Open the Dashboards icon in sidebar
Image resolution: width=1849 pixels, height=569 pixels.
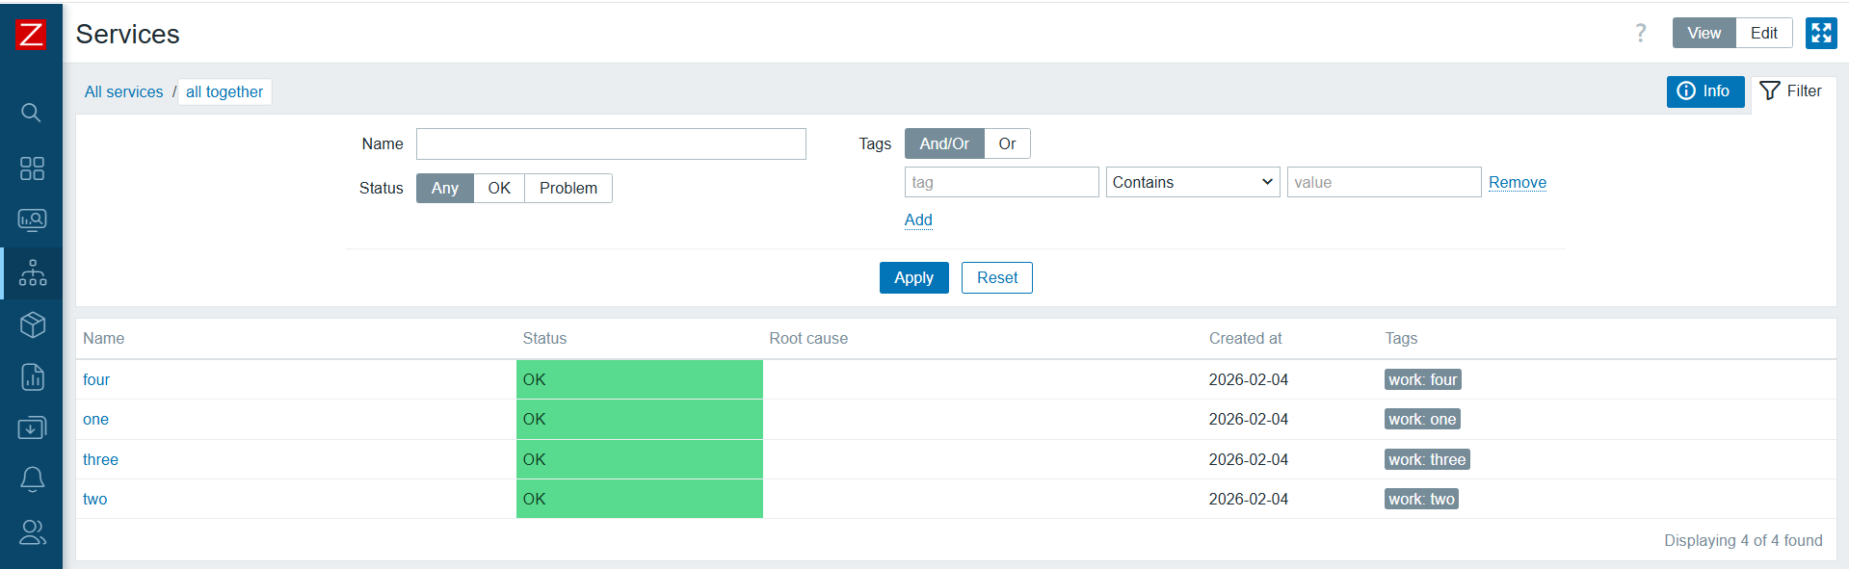coord(32,168)
